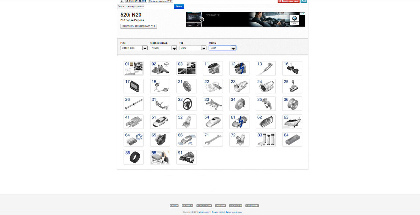The height and width of the screenshot is (215, 420).
Task: Open group 11 engine
Action: pyautogui.click(x=213, y=68)
